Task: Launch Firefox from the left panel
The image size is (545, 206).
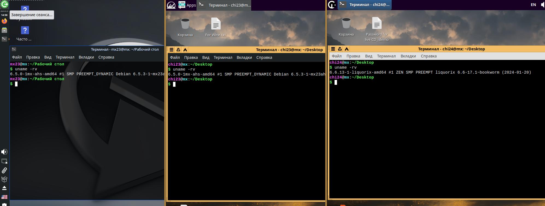Action: pos(4,21)
